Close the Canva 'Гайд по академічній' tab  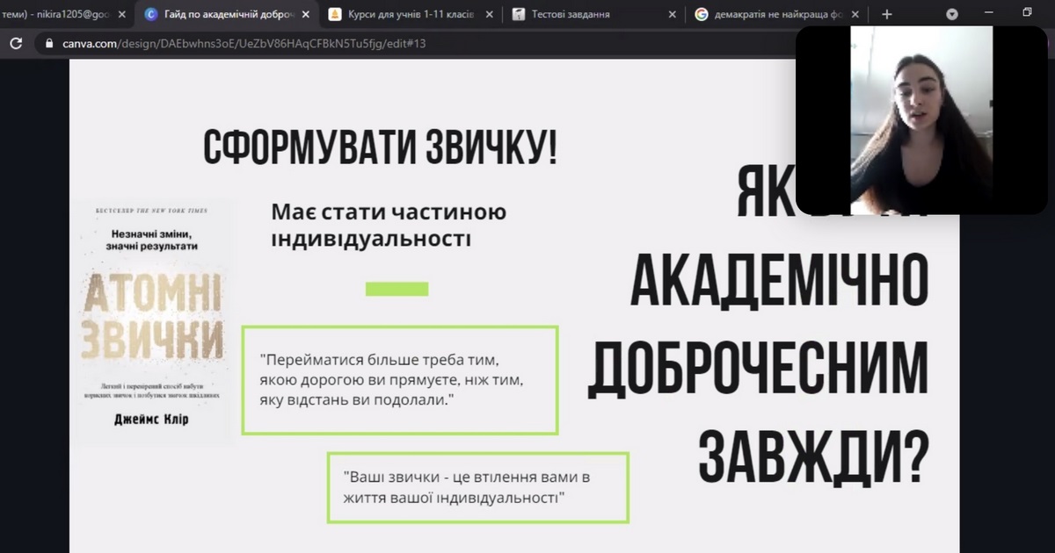306,14
